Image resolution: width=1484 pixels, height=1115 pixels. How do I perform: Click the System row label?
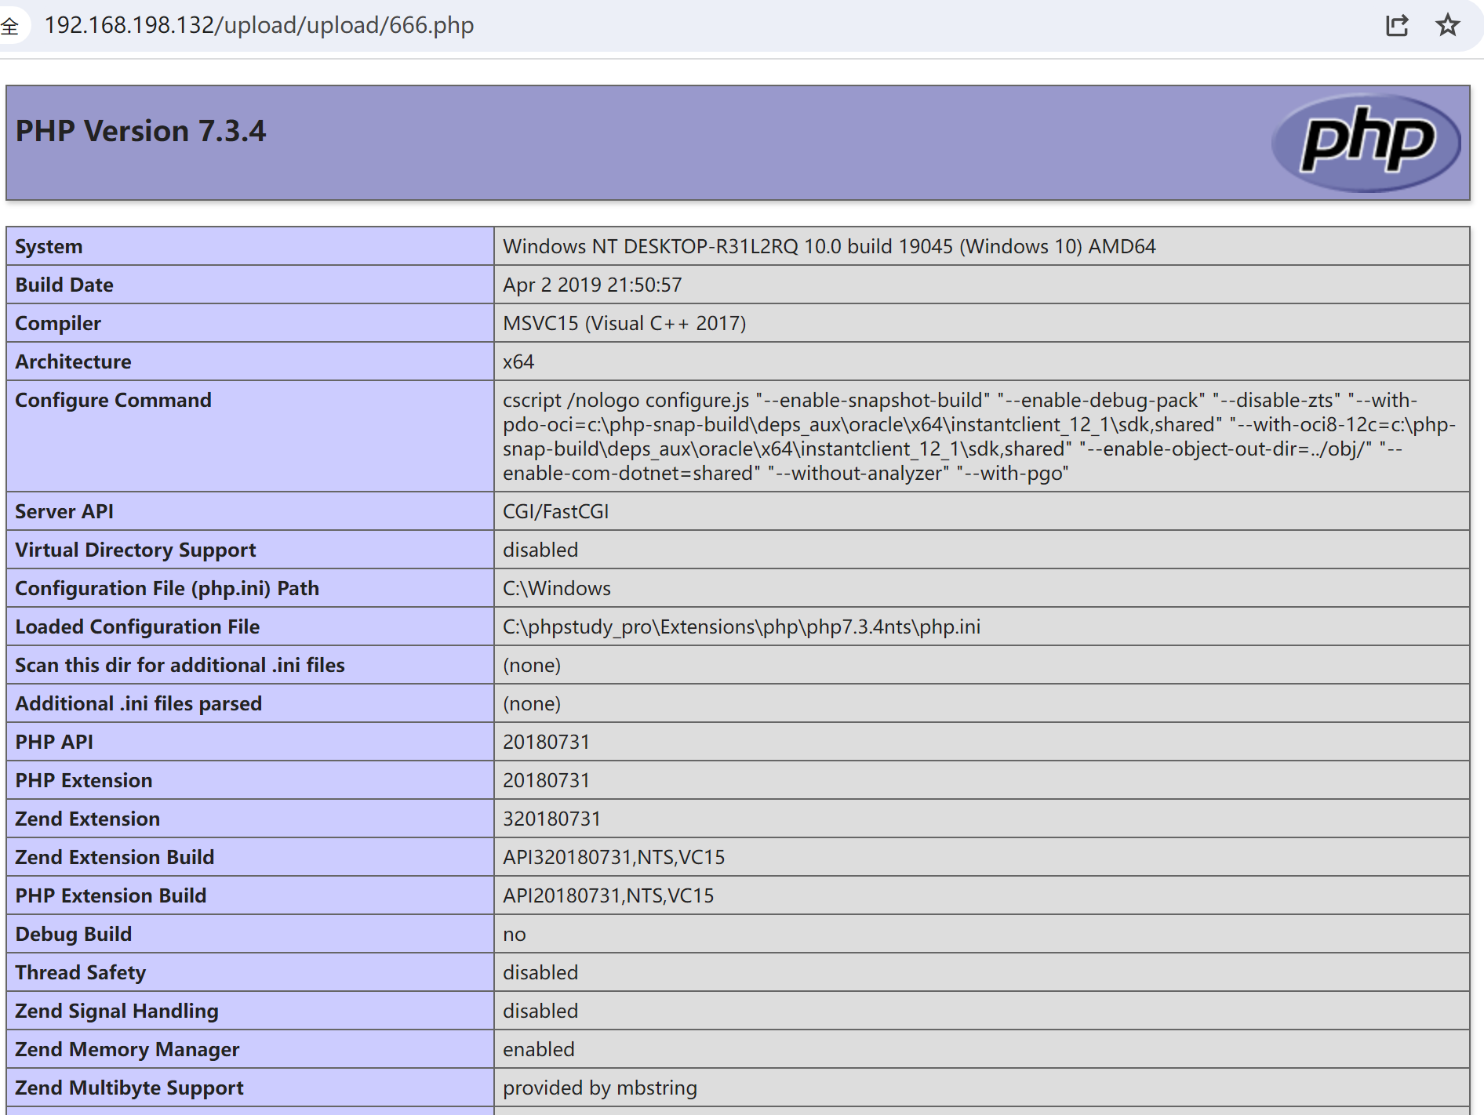click(x=49, y=246)
